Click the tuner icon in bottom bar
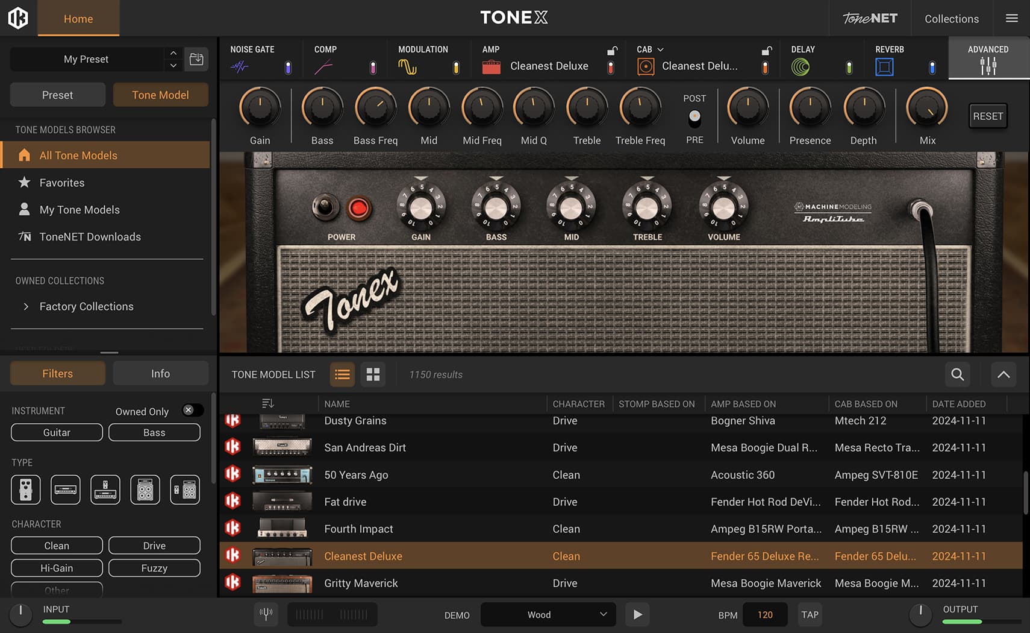The height and width of the screenshot is (633, 1030). 266,614
